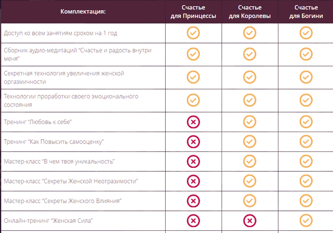Click "Тренинг Как Повысить самооценку" label

[53, 142]
